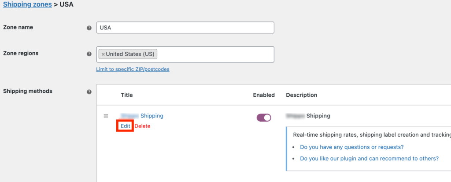Click the Enabled column header
This screenshot has width=451, height=182.
click(x=263, y=95)
